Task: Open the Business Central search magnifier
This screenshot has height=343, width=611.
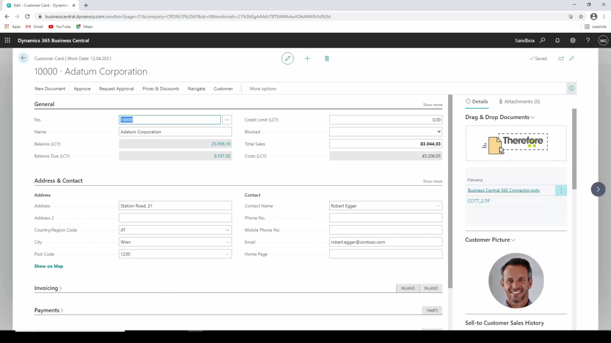Action: click(x=542, y=40)
